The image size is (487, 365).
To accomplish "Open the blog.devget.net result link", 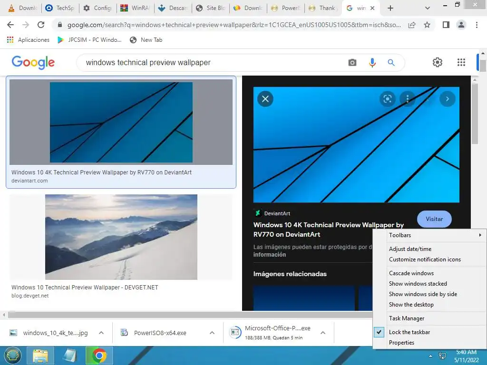I will (x=30, y=296).
